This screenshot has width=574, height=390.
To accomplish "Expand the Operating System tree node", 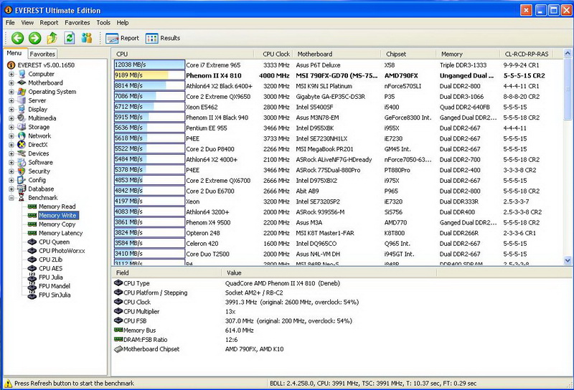I will [x=11, y=92].
